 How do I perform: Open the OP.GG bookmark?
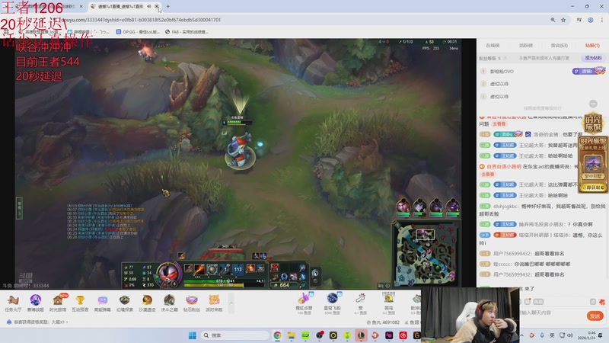(138, 32)
